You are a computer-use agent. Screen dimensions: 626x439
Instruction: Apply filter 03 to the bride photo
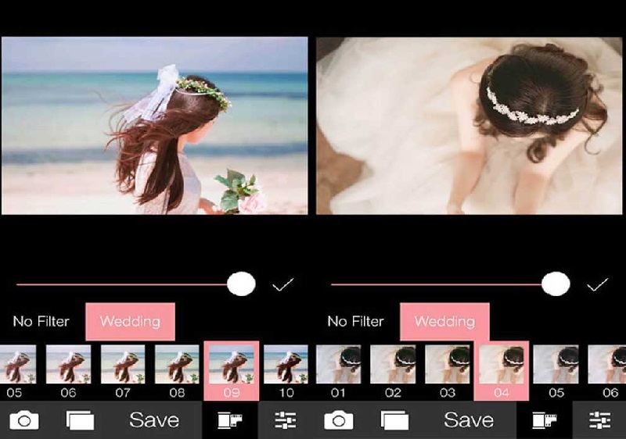pyautogui.click(x=448, y=372)
